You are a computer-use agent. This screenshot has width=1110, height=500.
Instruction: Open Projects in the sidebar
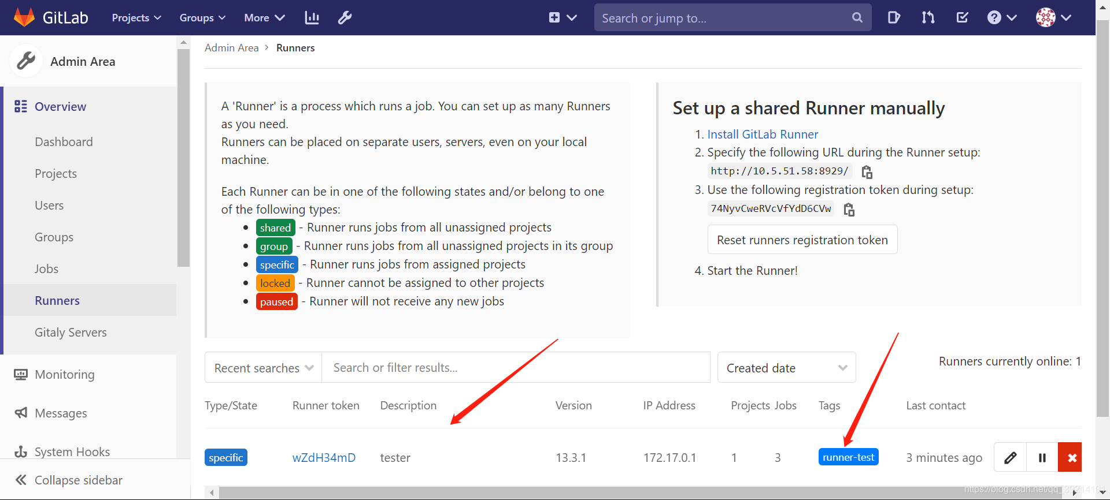point(55,174)
